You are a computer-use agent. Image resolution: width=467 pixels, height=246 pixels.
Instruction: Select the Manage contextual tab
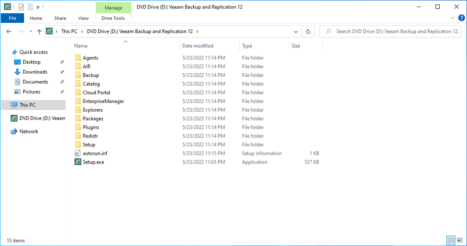[113, 8]
